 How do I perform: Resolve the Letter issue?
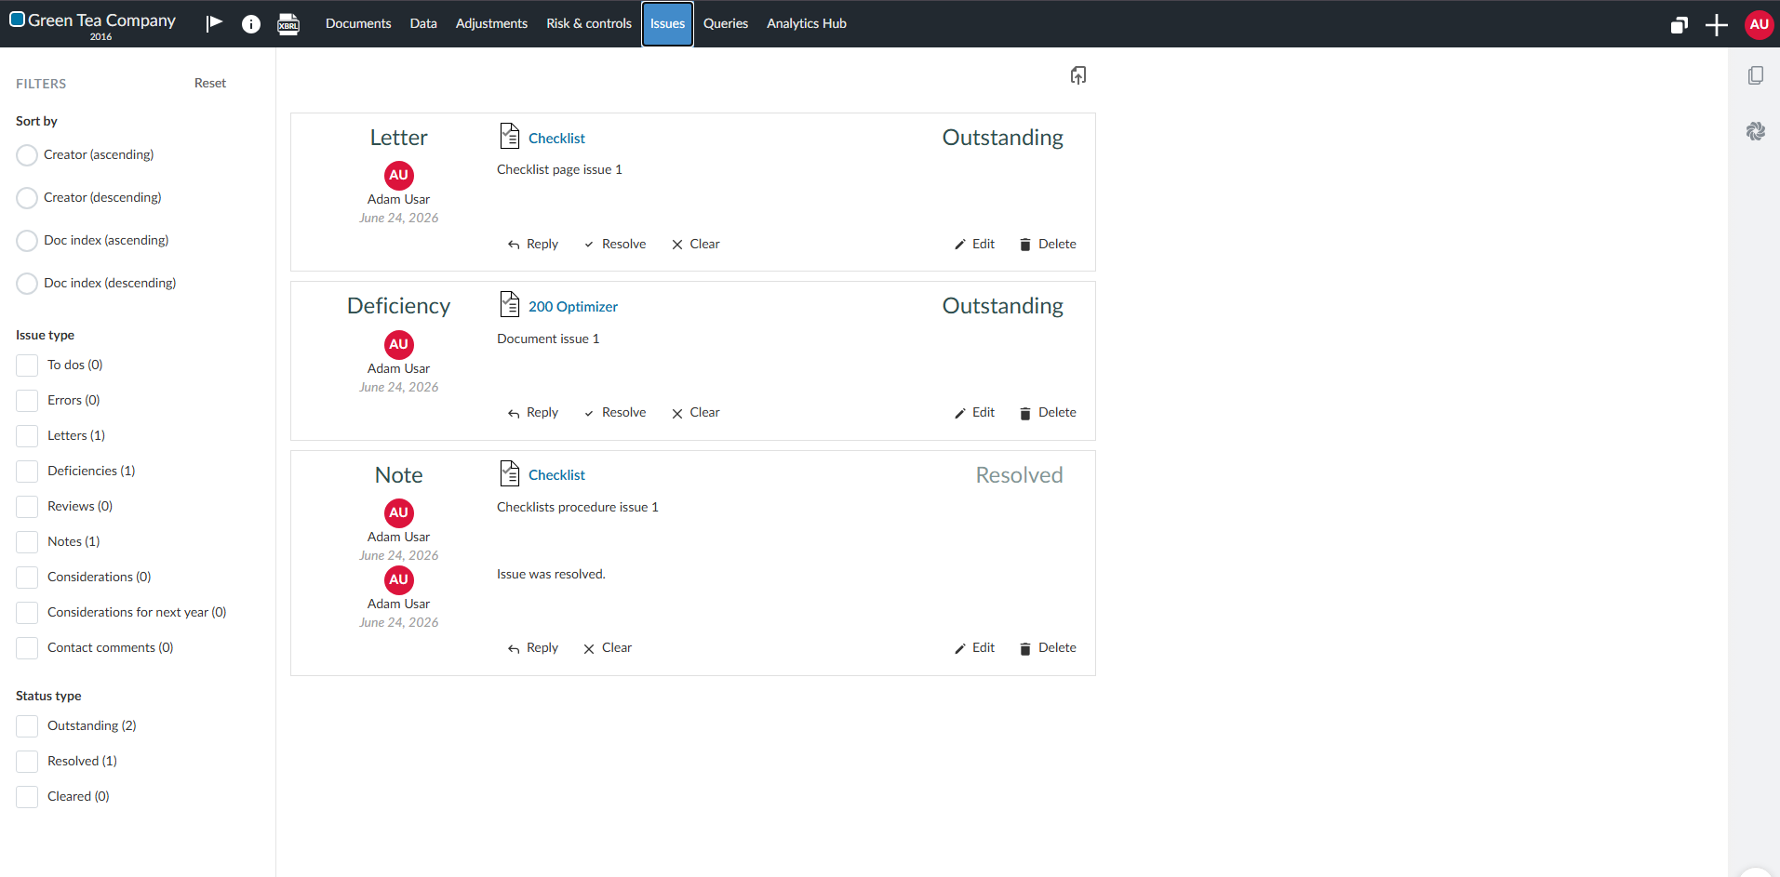(x=615, y=244)
